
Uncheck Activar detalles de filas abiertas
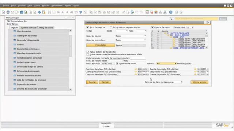pos(88,52)
